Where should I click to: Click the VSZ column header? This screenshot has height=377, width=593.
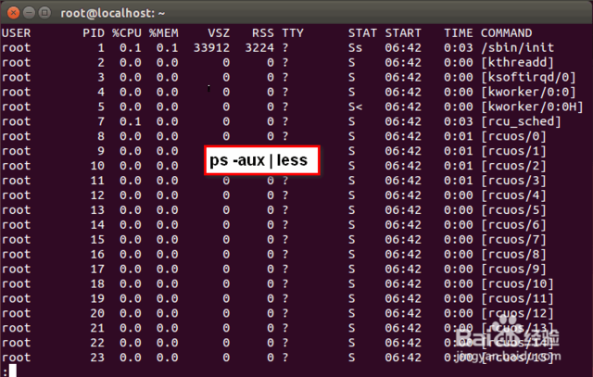[219, 33]
